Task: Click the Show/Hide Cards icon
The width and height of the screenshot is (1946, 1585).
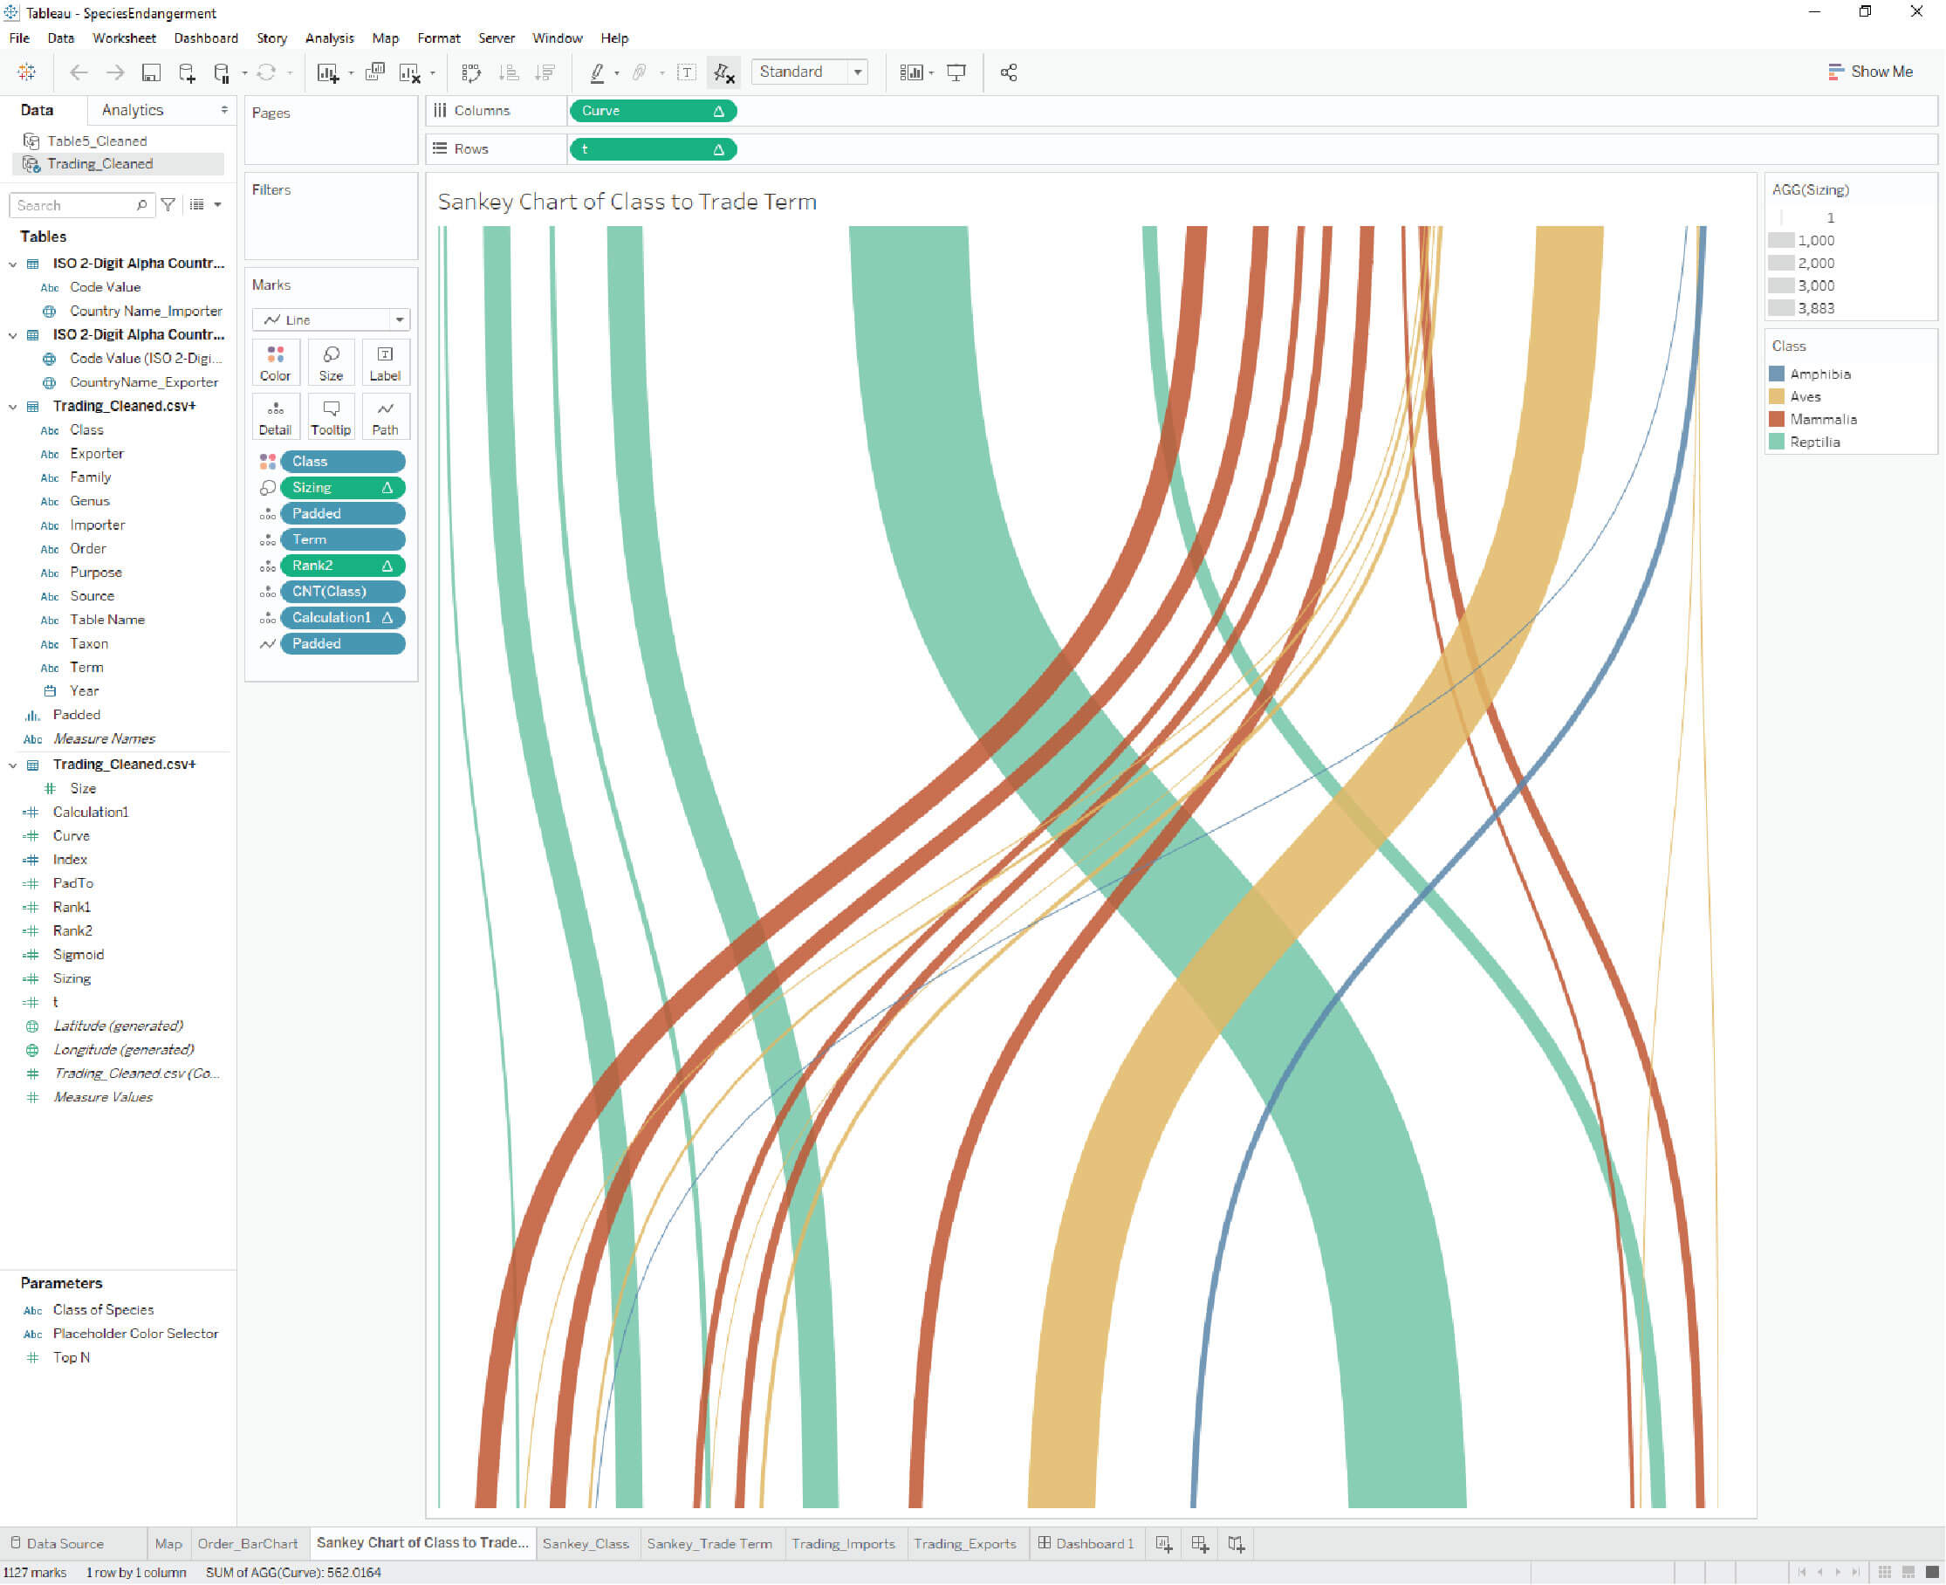Action: (x=911, y=72)
